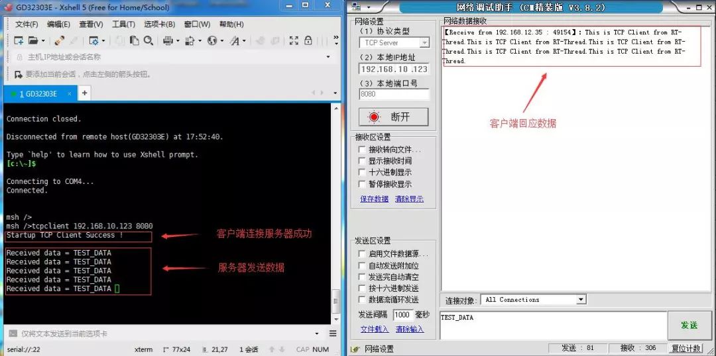Viewport: 716px width, 356px height.
Task: Click the 网络设置 status bar icon
Action: [355, 349]
